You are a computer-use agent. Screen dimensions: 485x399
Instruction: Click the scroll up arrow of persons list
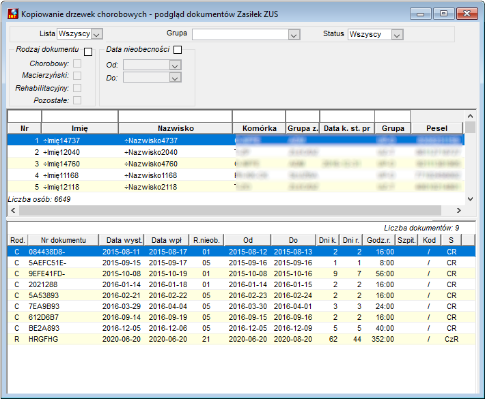[x=470, y=116]
